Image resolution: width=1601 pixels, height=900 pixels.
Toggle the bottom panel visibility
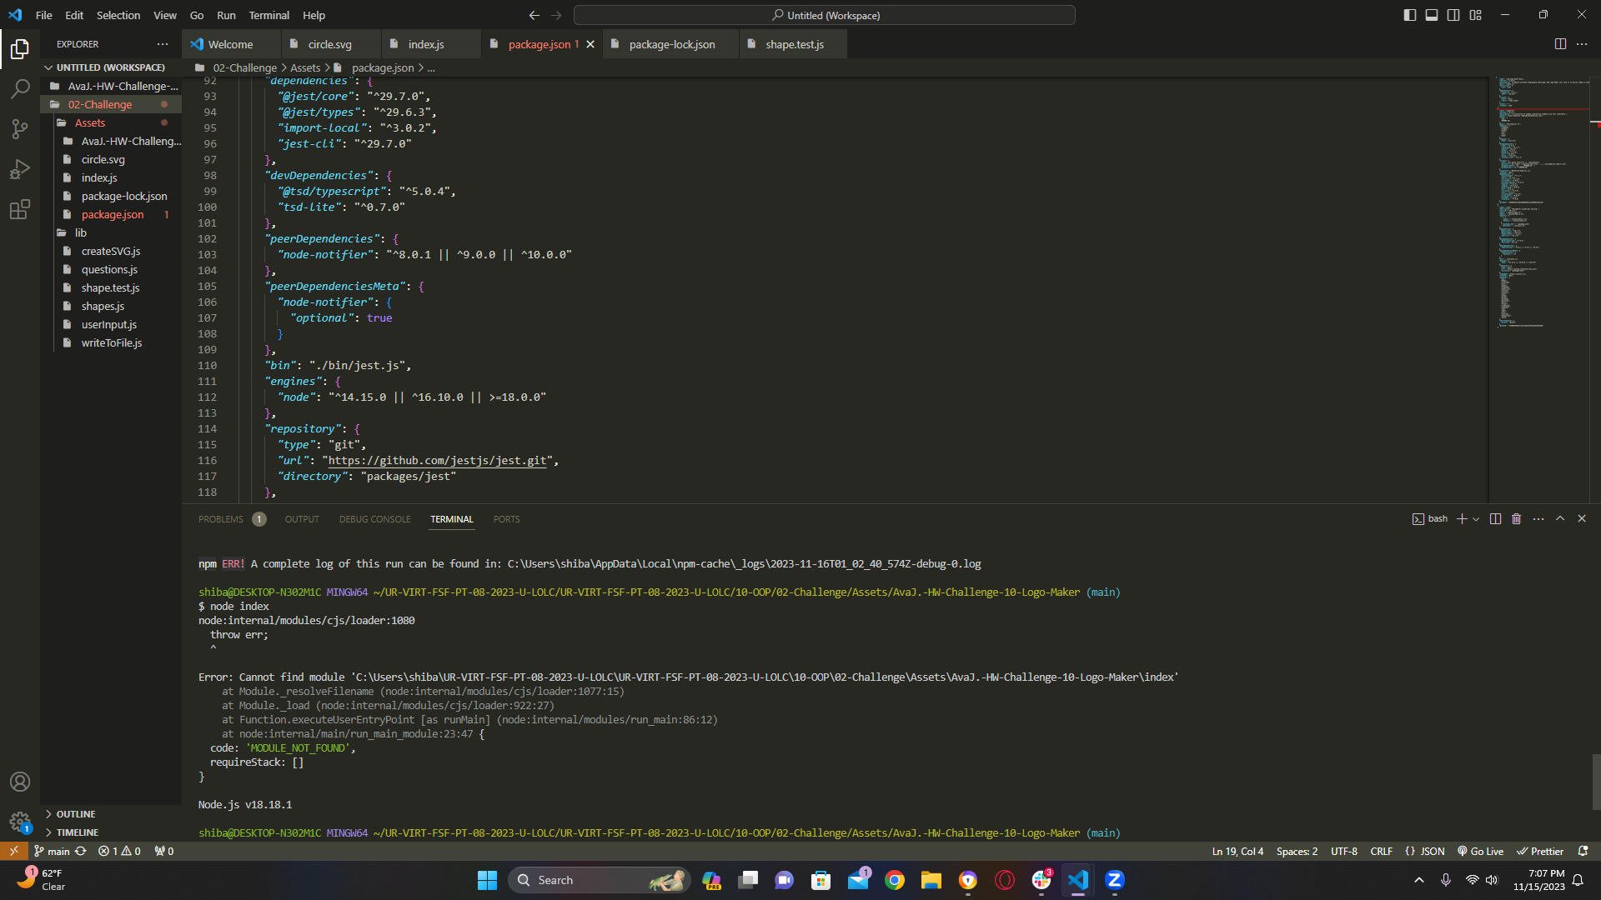(1431, 14)
